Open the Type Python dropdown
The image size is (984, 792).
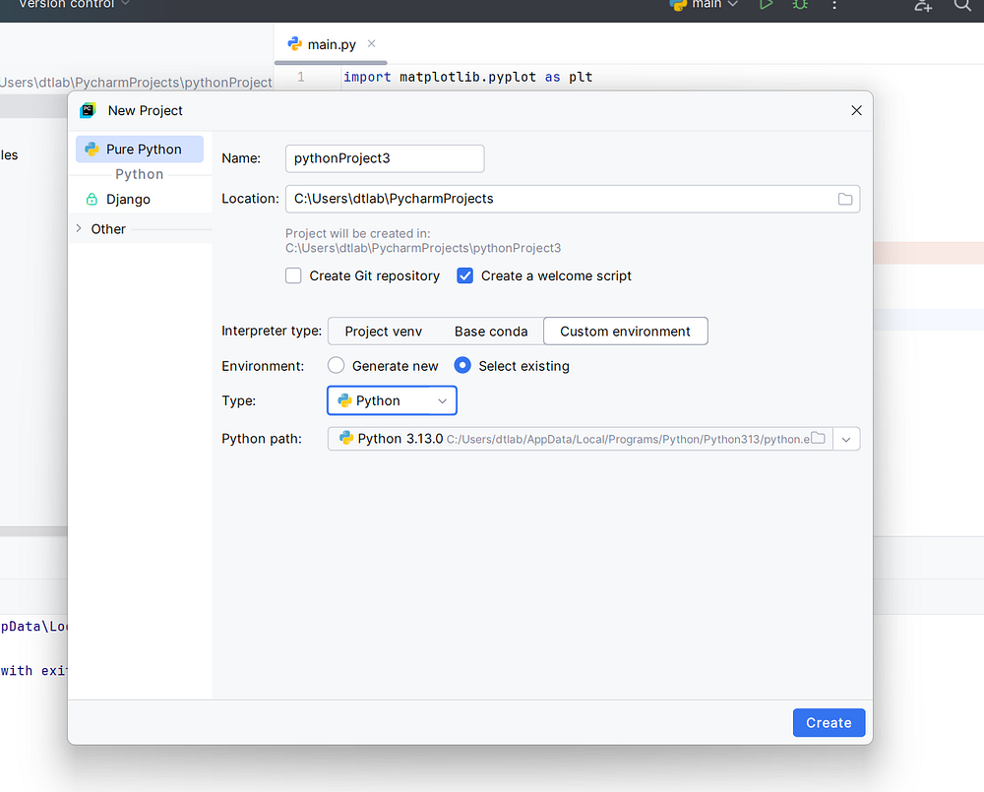393,400
